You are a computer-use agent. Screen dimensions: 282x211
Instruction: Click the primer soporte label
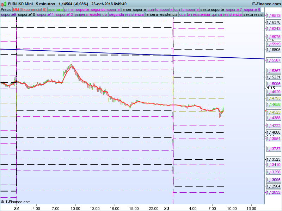pos(77,9)
